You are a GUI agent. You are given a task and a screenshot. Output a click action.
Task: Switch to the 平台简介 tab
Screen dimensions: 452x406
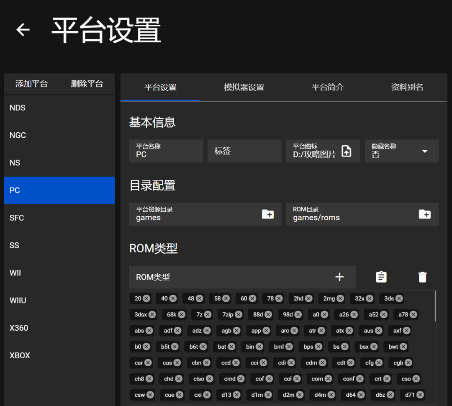pos(328,87)
